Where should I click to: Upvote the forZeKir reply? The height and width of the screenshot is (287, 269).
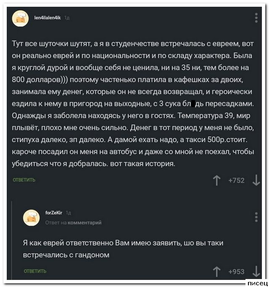(x=217, y=271)
